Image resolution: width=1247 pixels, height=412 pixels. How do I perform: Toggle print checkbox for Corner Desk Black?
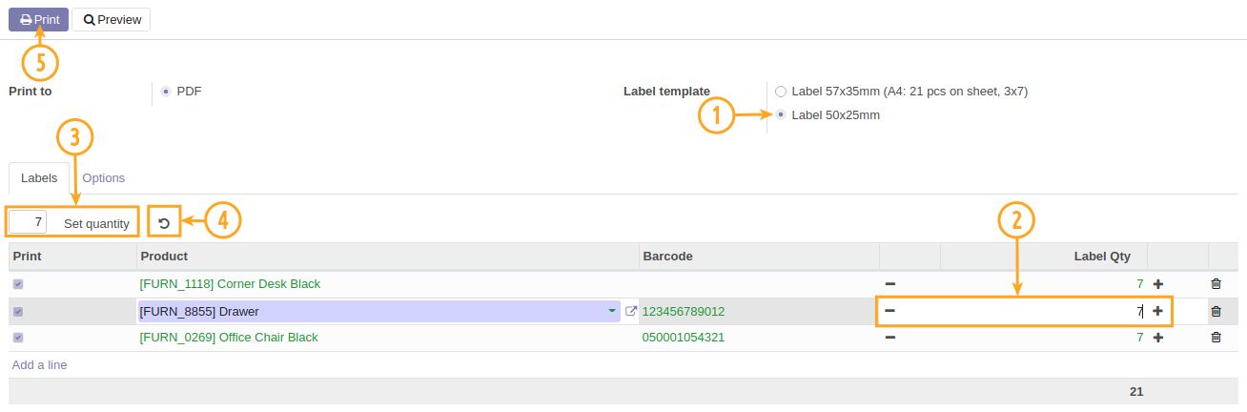[x=18, y=284]
